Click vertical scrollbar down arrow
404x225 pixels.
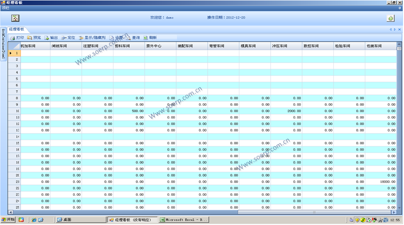pos(399,208)
